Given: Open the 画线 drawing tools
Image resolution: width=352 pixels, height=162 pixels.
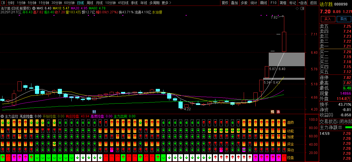Looking at the screenshot, I should click(263, 3).
